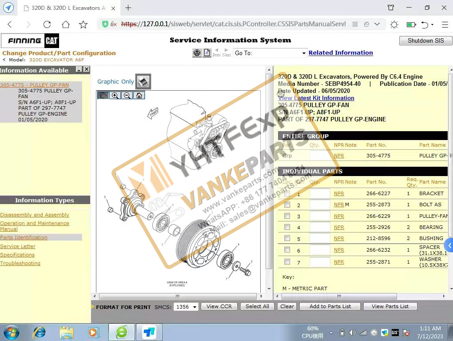
Task: Click parts list horizontal scrollbar
Action: pyautogui.click(x=339, y=296)
